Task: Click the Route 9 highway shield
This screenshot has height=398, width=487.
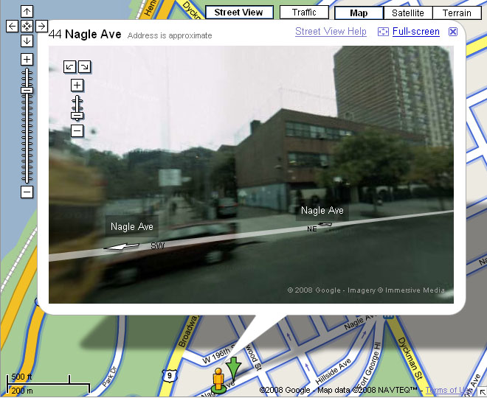Action: pos(169,376)
